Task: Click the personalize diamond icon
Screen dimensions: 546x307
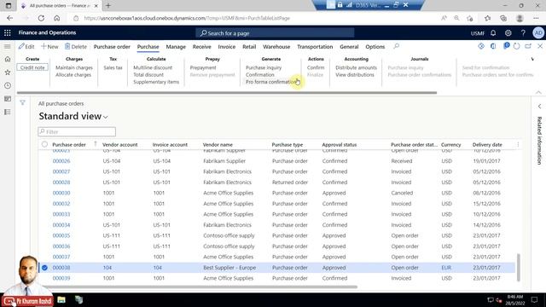Action: (x=481, y=46)
